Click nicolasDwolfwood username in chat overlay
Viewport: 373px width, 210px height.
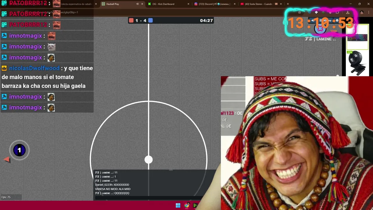34,68
